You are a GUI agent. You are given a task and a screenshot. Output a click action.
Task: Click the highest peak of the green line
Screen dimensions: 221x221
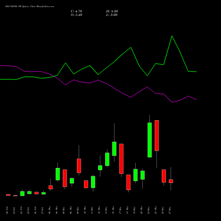(x=172, y=36)
